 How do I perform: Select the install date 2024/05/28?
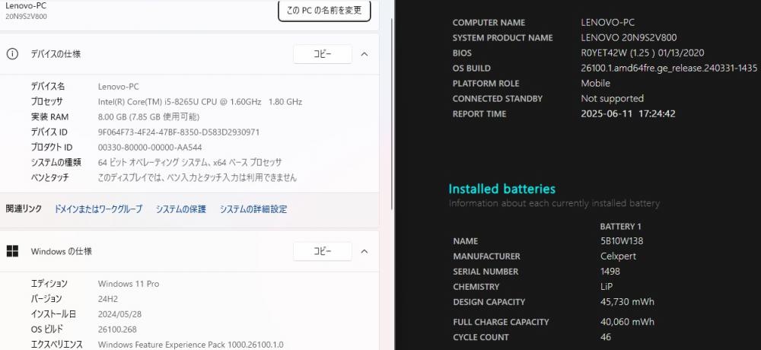[120, 314]
